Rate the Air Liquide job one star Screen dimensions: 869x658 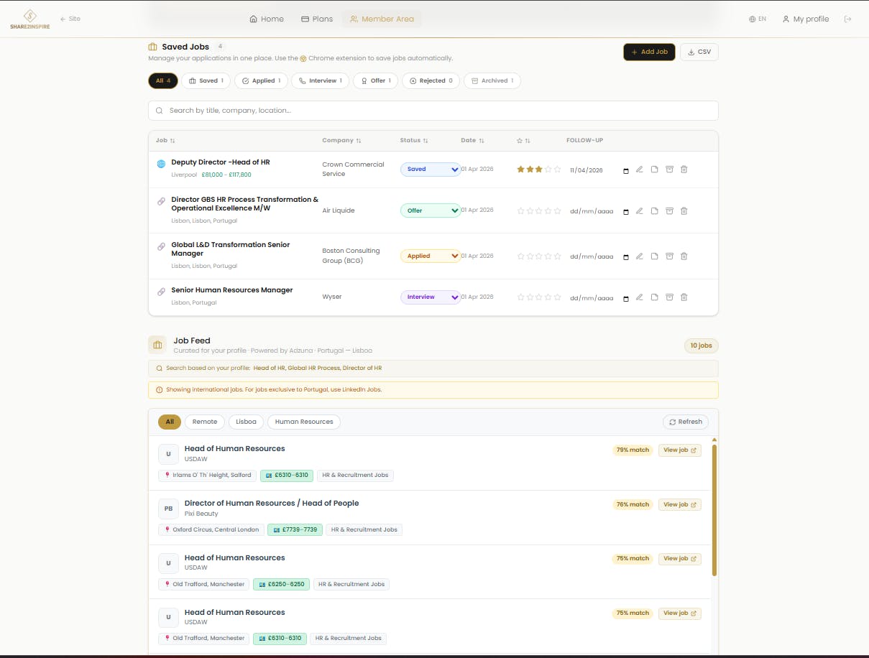521,210
